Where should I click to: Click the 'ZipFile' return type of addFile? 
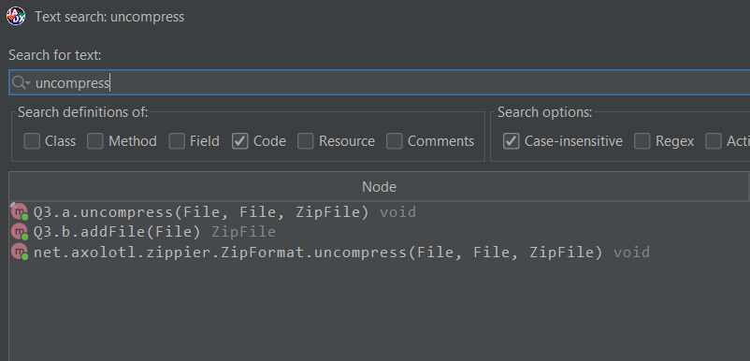[243, 232]
